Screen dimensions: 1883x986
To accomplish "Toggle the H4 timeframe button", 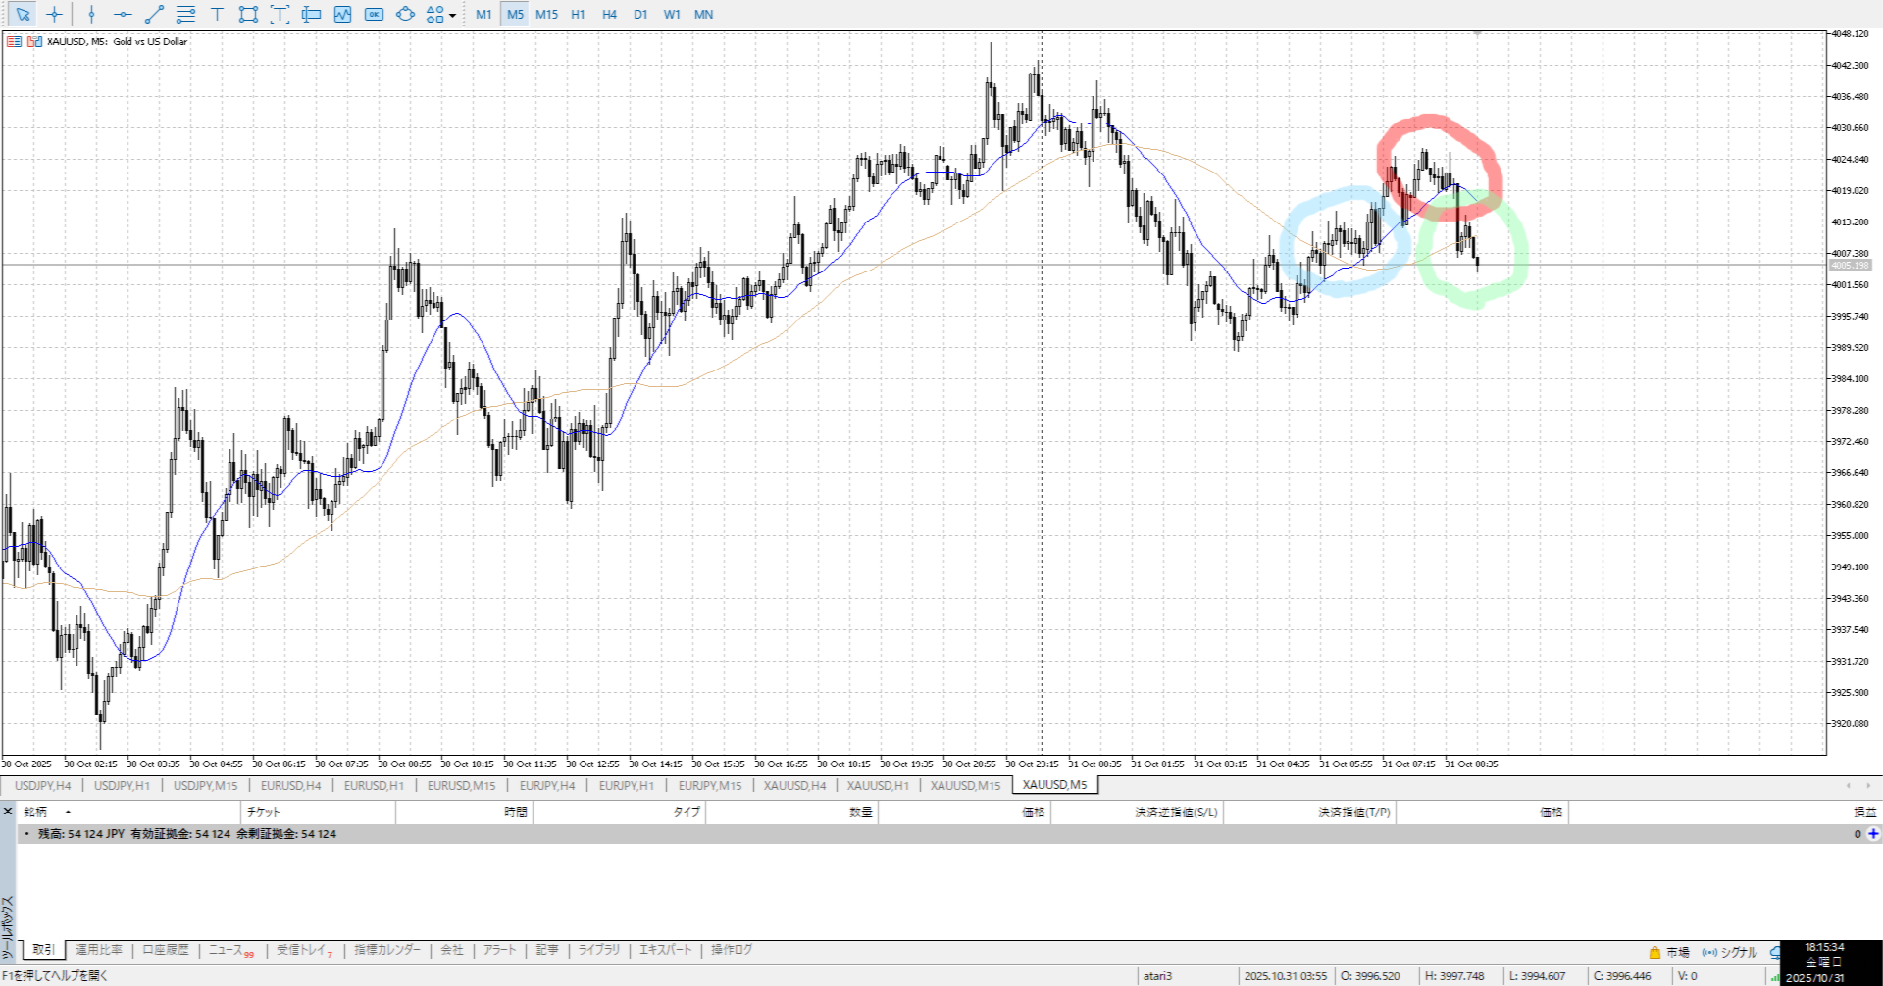I will pos(609,15).
